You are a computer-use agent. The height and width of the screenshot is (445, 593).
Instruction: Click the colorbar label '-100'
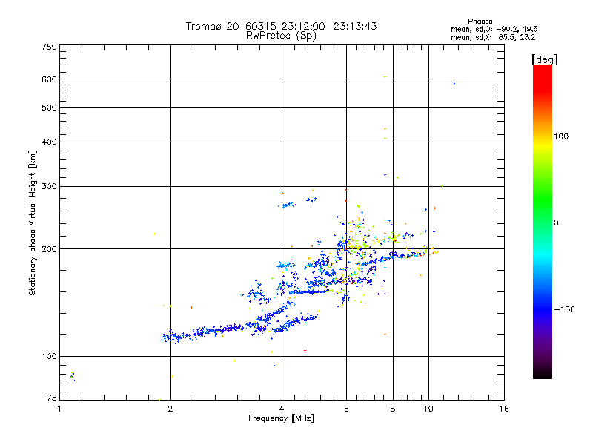coord(564,309)
